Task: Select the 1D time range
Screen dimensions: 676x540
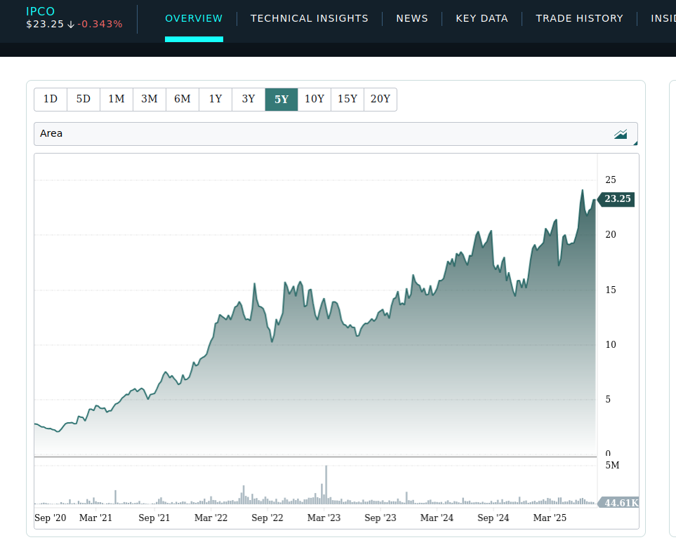Action: 51,100
